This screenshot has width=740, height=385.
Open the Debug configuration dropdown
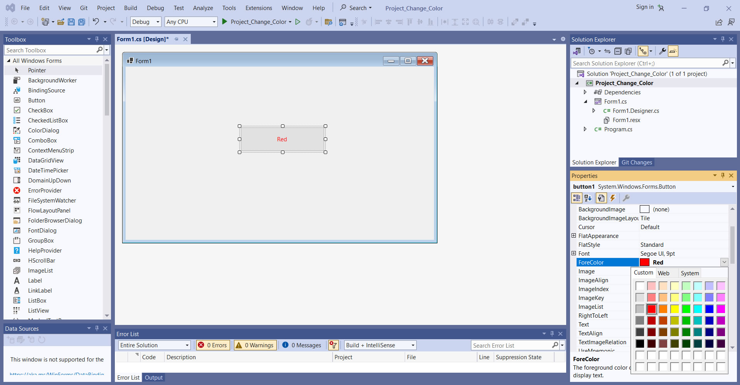tap(146, 22)
